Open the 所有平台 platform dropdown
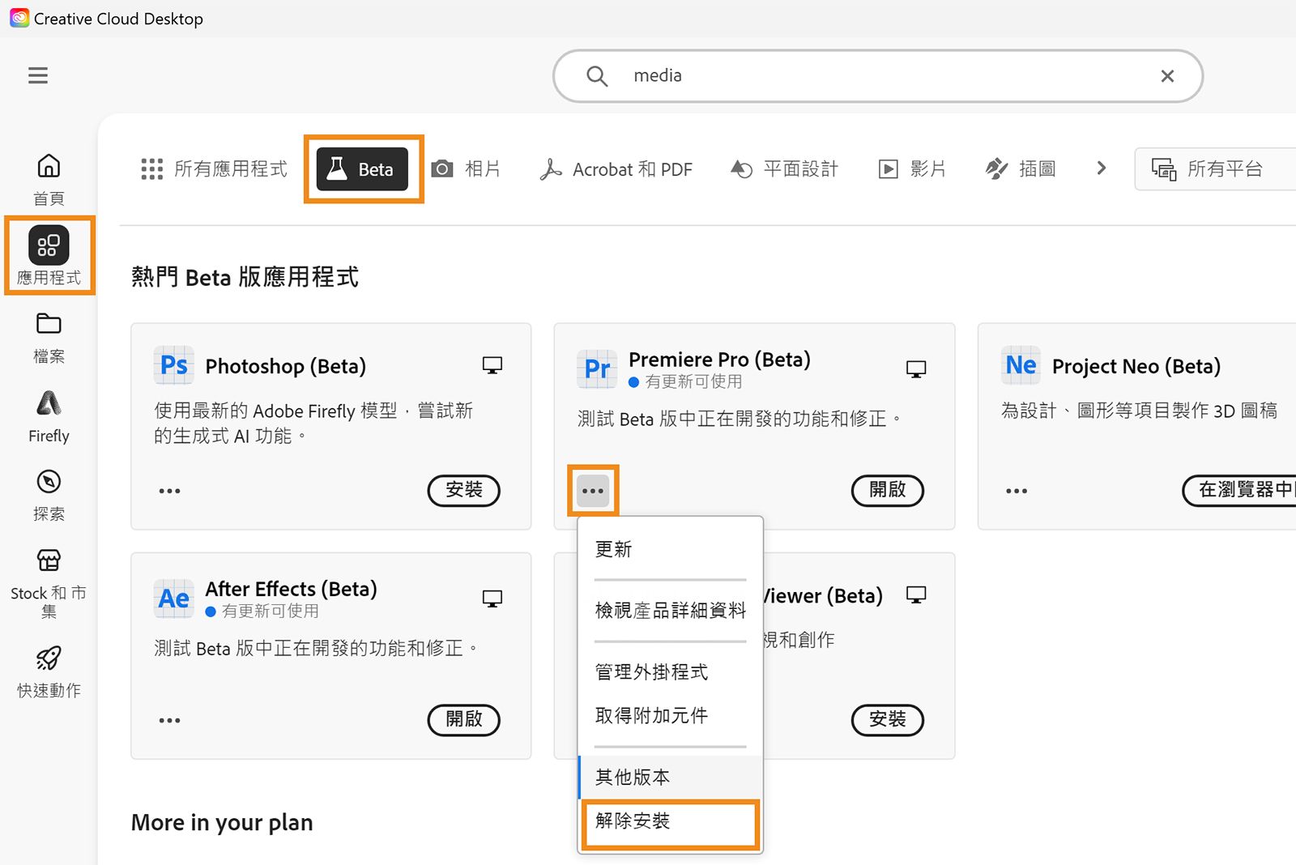 pyautogui.click(x=1215, y=168)
